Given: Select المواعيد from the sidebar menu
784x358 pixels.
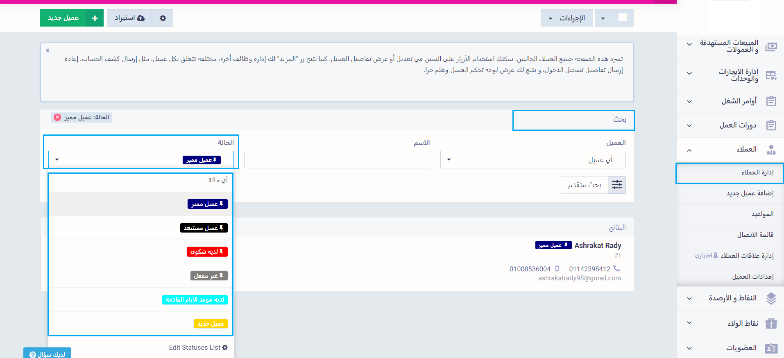Looking at the screenshot, I should coord(762,214).
